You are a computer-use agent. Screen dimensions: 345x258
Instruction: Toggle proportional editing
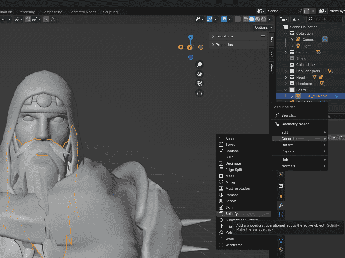pos(46,19)
